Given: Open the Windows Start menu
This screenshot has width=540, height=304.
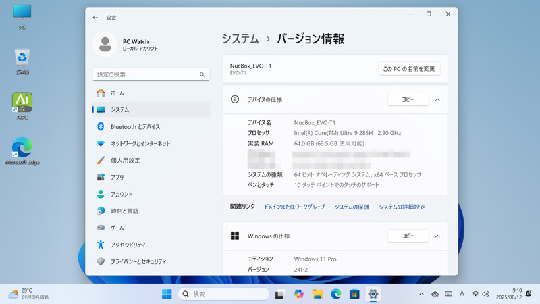Looking at the screenshot, I should coord(167,294).
